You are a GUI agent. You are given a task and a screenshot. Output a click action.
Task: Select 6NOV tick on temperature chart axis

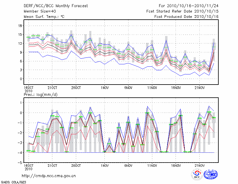coord(128,88)
